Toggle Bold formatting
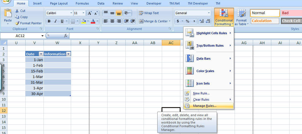Screen dimensions: 302x134 pos(49,21)
